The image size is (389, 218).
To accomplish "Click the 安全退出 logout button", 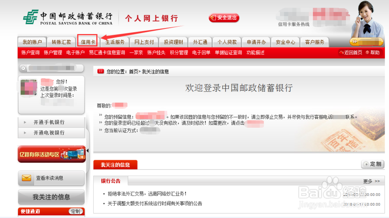I will pos(224,18).
